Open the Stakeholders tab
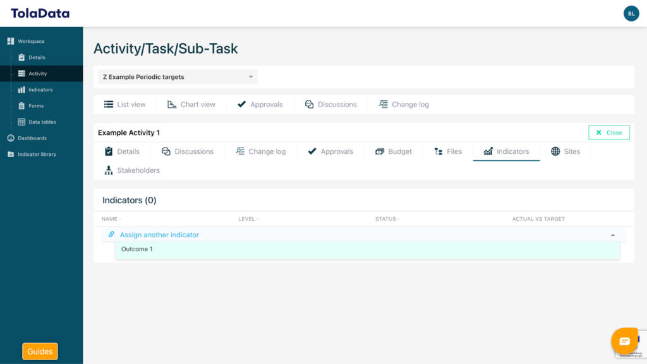This screenshot has height=364, width=647. tap(132, 170)
